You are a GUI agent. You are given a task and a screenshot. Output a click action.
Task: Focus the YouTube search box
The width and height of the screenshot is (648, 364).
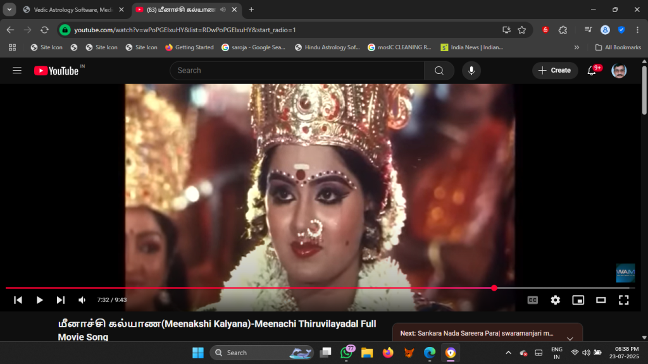(x=297, y=71)
